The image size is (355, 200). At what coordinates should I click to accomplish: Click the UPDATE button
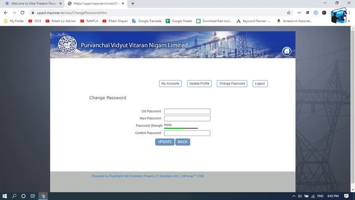pos(165,142)
